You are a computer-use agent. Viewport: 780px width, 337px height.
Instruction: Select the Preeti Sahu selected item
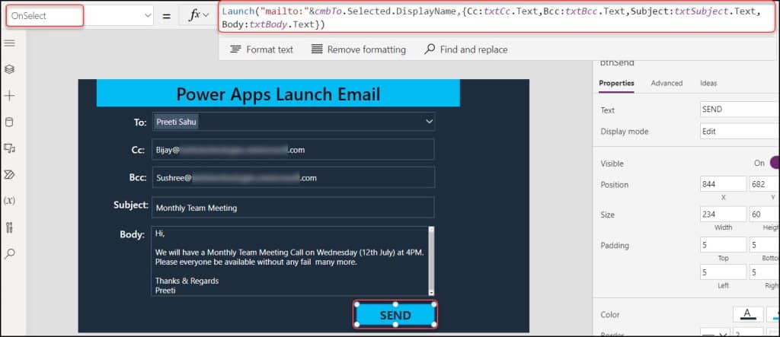coord(176,122)
